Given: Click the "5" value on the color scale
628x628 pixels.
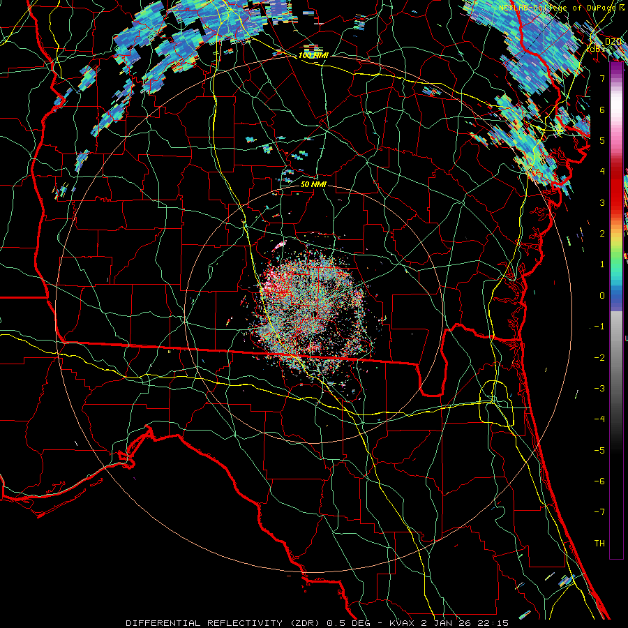Looking at the screenshot, I should [x=602, y=140].
